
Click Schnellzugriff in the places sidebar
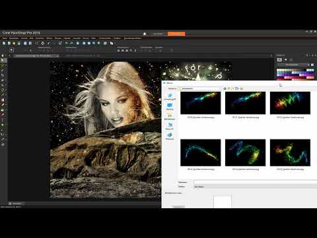coord(170,97)
